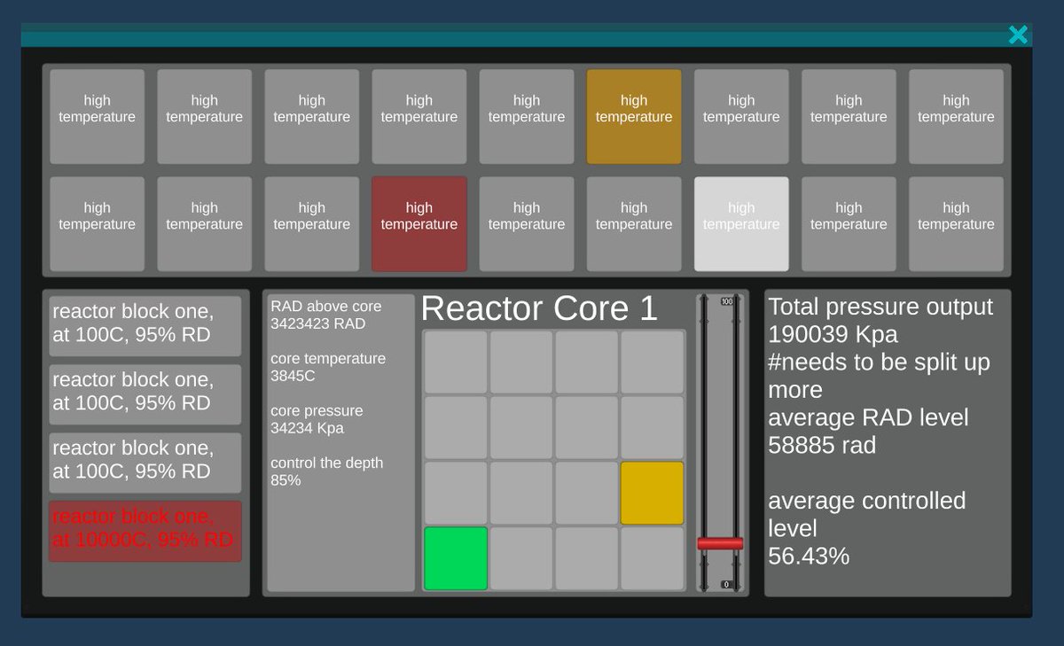The height and width of the screenshot is (646, 1064).
Task: Close the reactor panel with the X
Action: click(x=1018, y=35)
